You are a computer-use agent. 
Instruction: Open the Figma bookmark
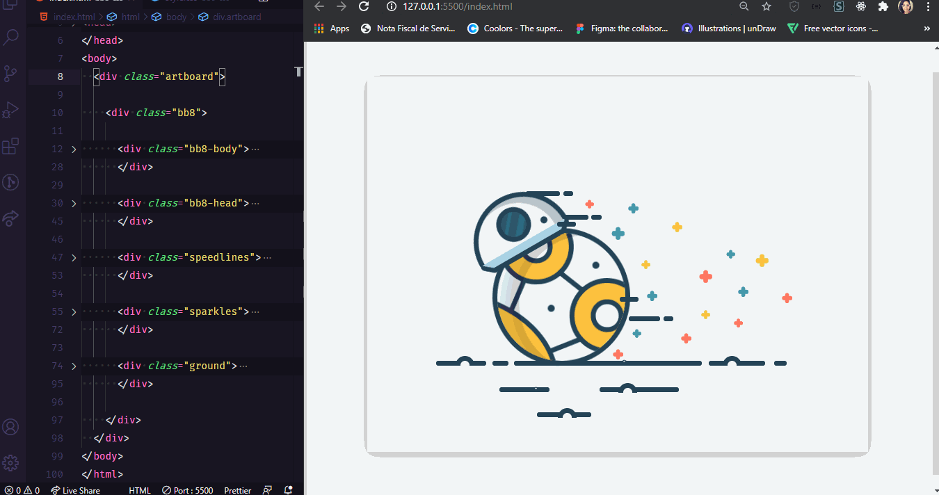[623, 29]
